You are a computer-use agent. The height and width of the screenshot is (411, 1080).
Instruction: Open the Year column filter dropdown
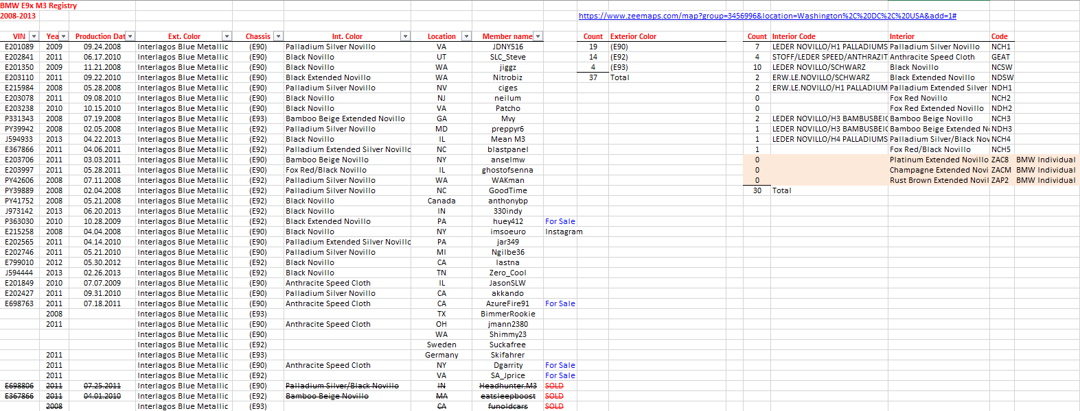point(64,36)
